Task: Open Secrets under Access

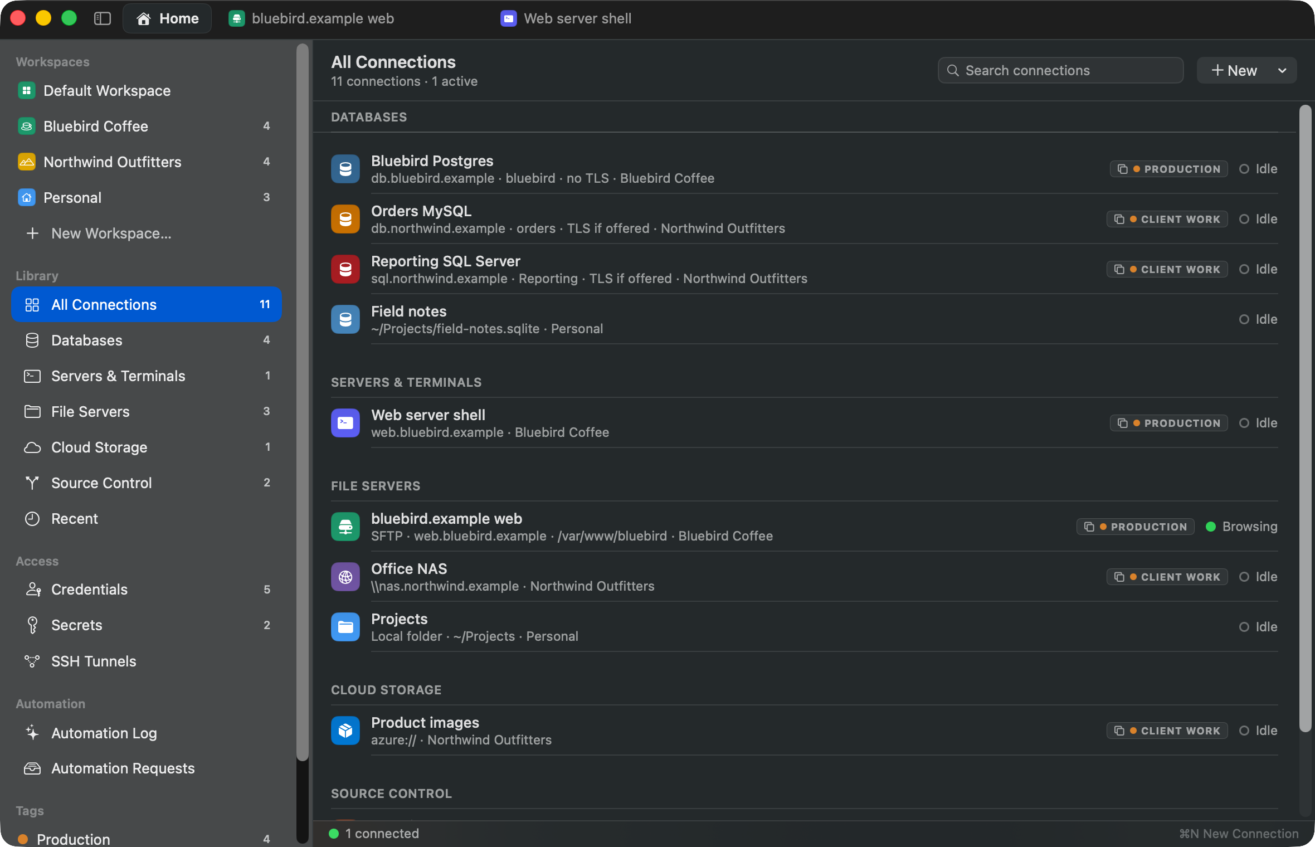Action: [147, 625]
